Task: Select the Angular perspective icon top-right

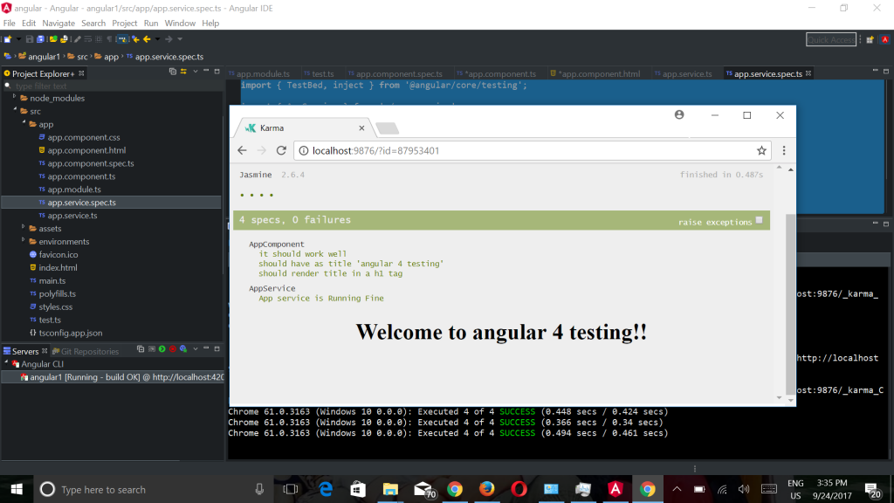Action: point(884,39)
